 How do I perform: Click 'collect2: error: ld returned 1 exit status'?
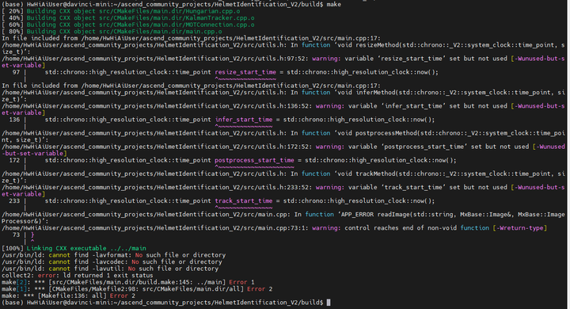coord(77,276)
